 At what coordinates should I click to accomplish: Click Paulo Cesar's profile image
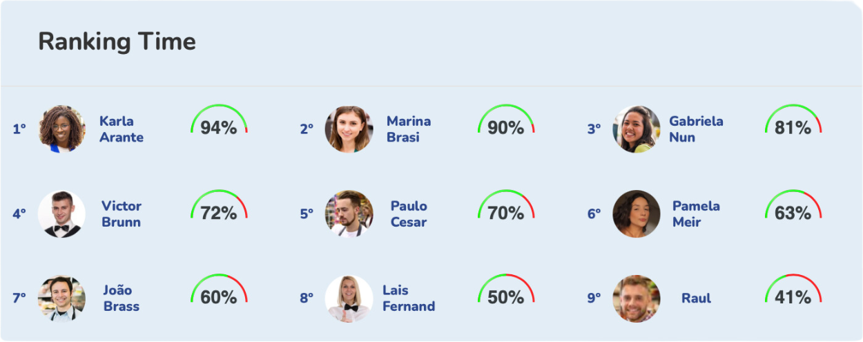point(349,214)
